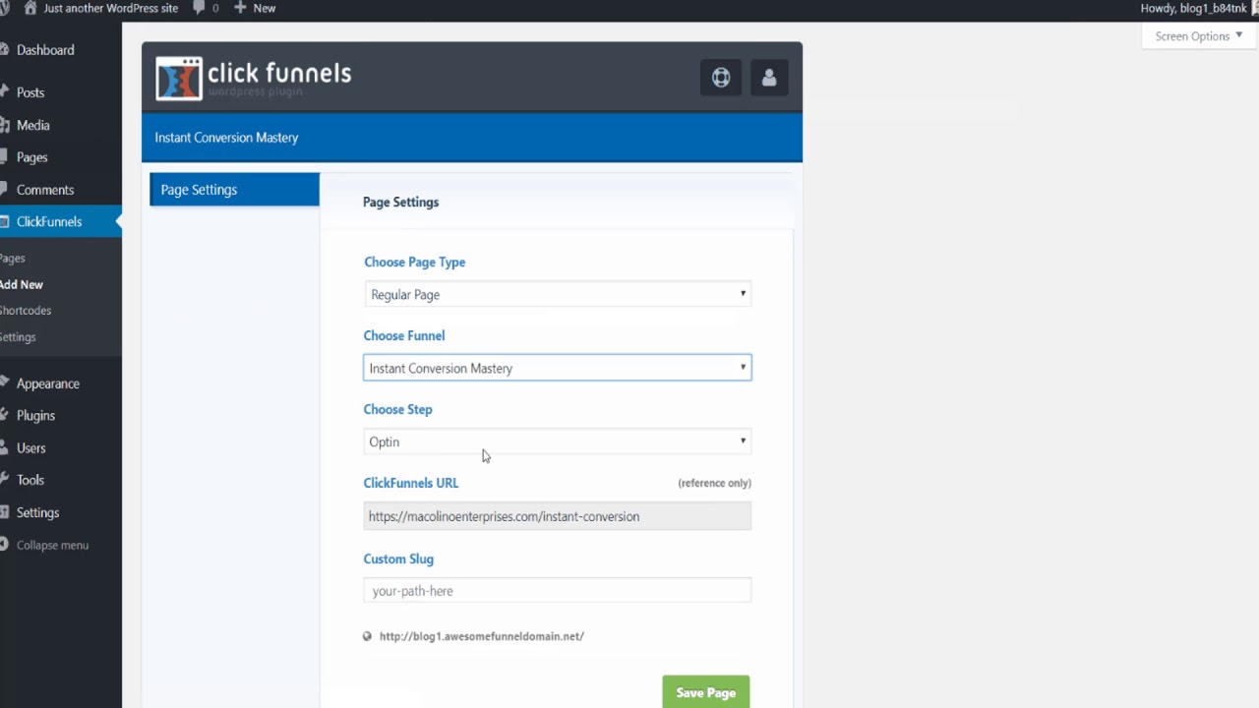The width and height of the screenshot is (1259, 708).
Task: Open the Choose Page Type dropdown
Action: point(557,294)
